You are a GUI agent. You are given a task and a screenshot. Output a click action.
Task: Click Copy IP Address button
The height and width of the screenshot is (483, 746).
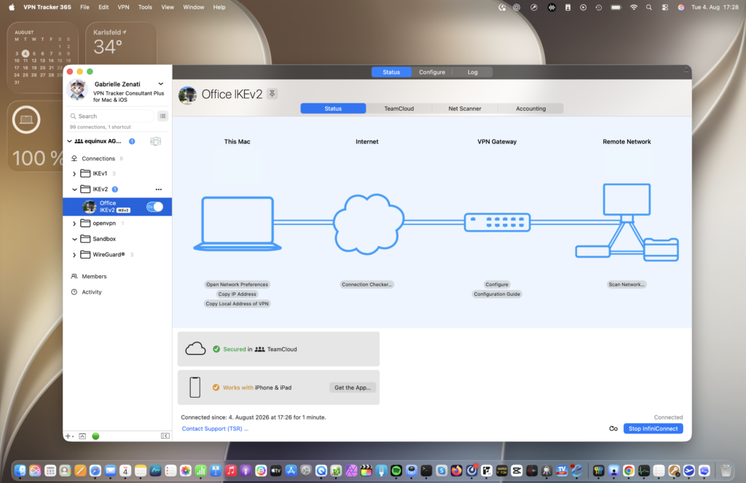pyautogui.click(x=237, y=294)
